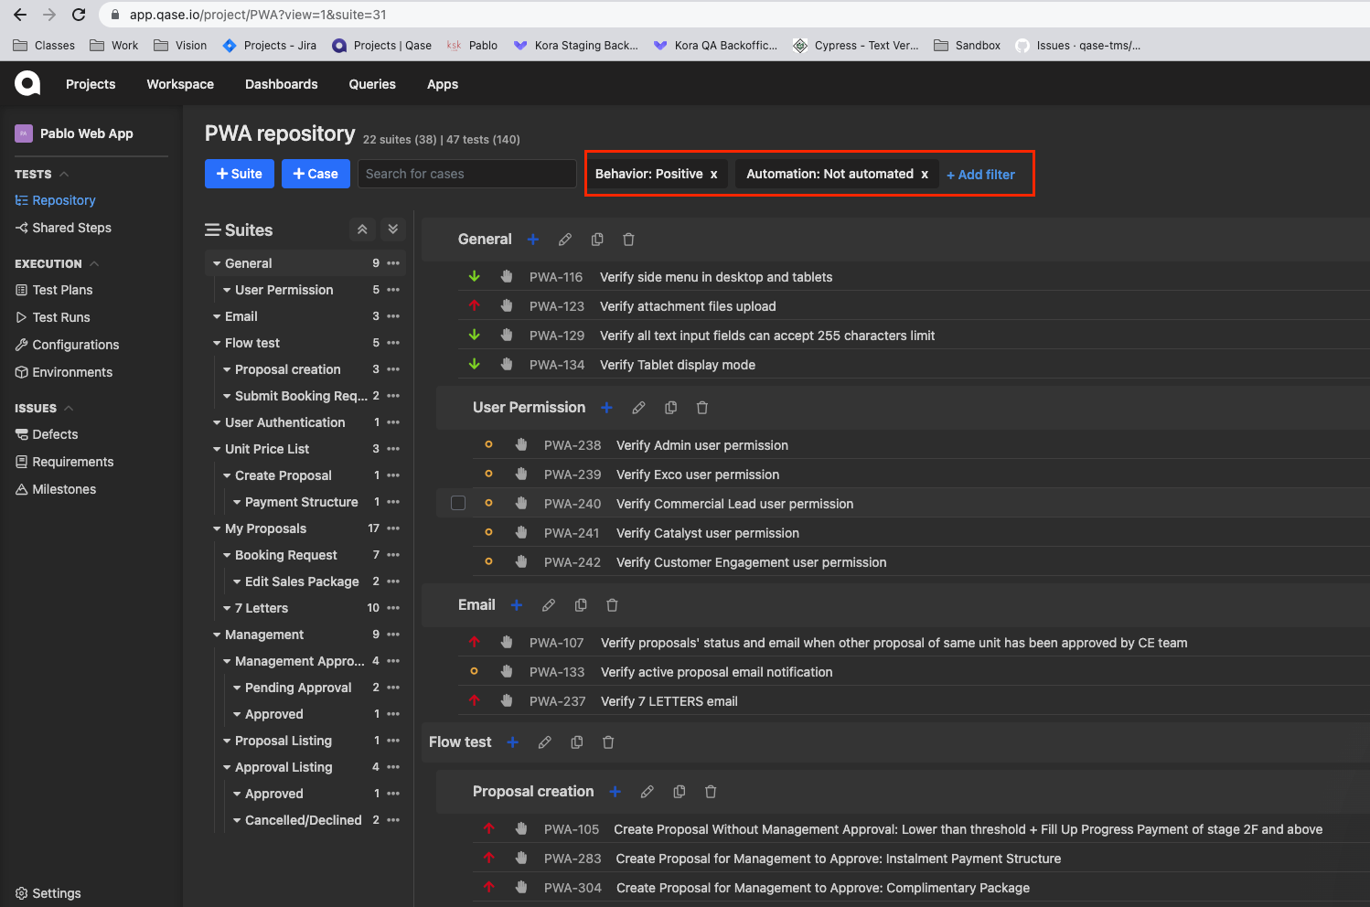This screenshot has height=907, width=1370.
Task: Collapse the General suite in tree
Action: tap(217, 263)
